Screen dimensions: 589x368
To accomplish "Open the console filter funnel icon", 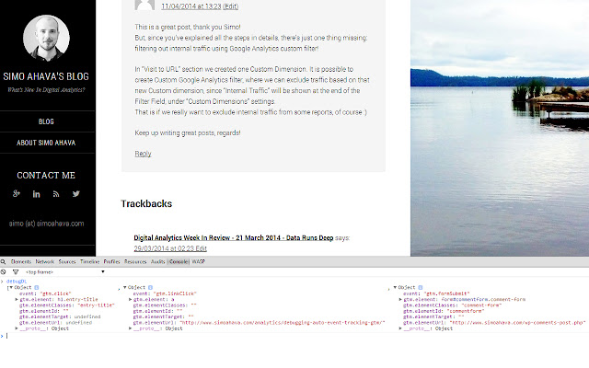I will (16, 272).
